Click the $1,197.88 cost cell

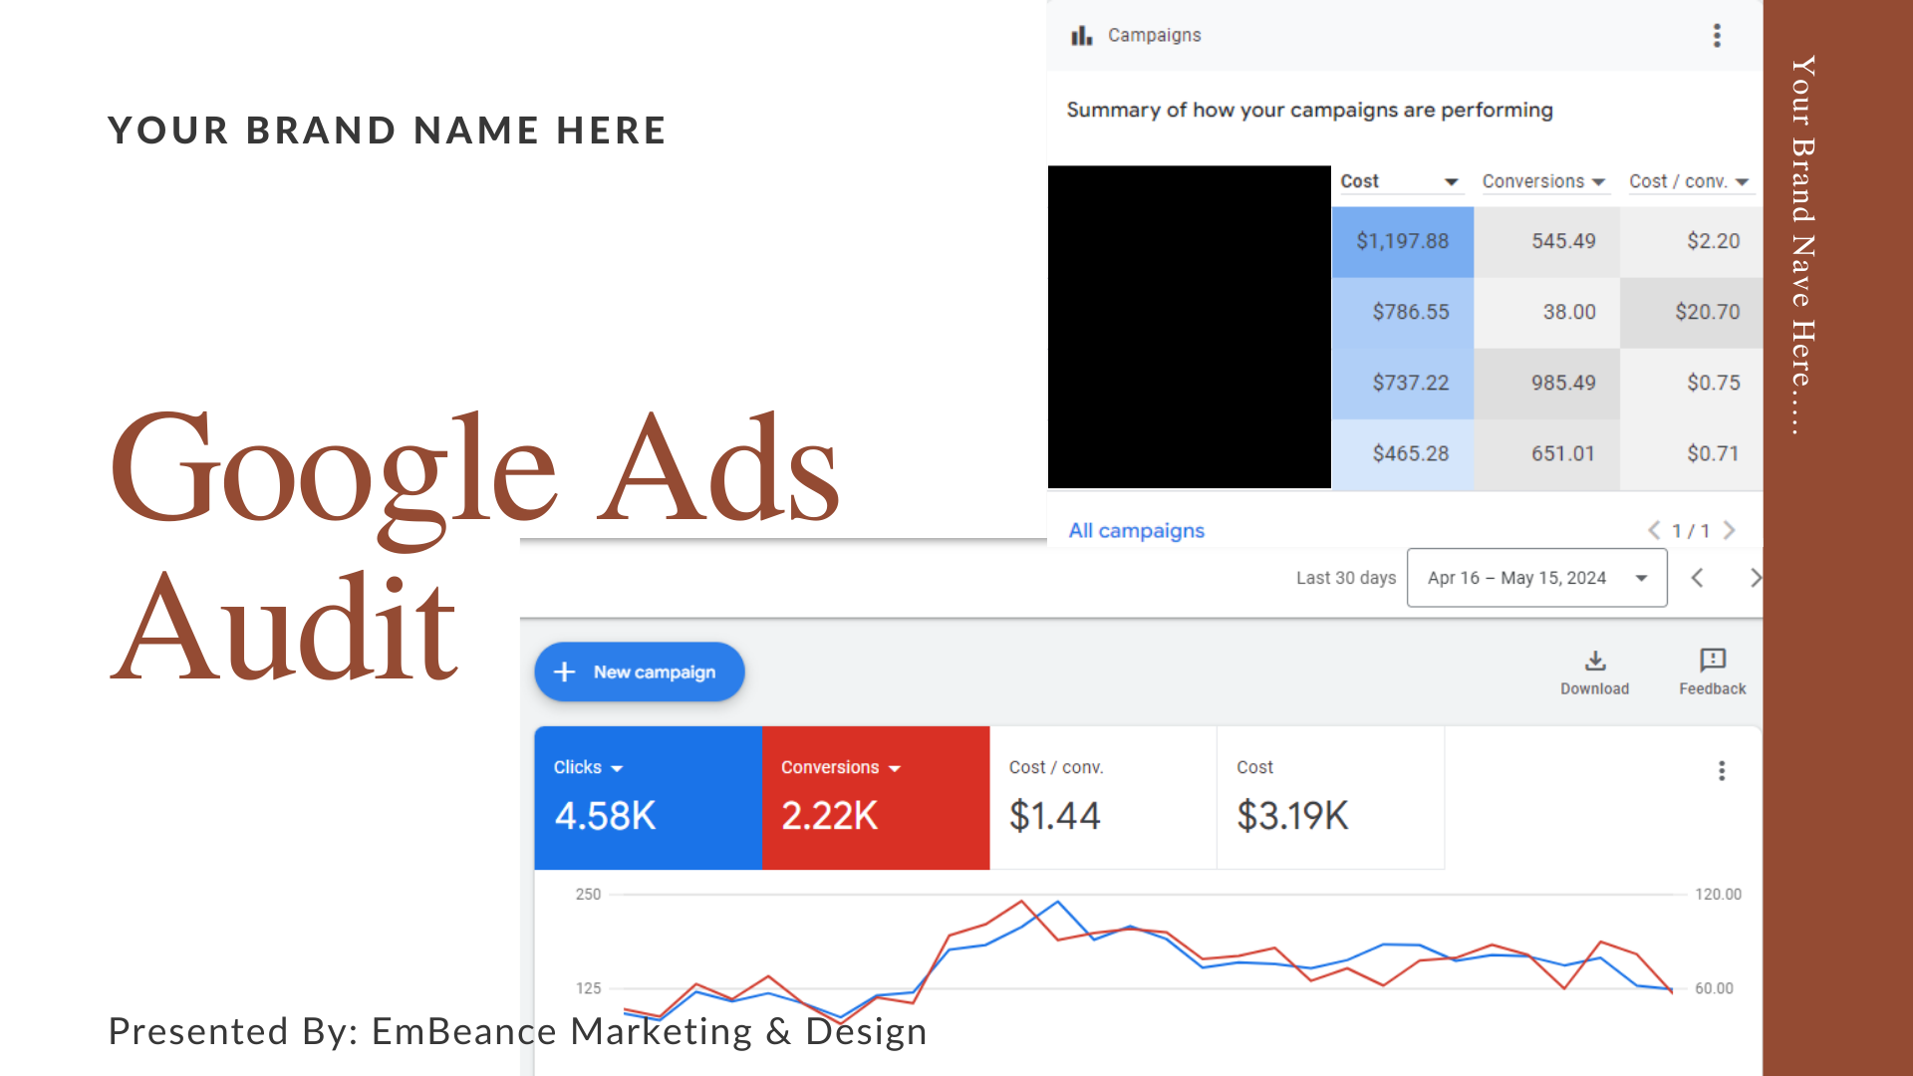coord(1402,241)
